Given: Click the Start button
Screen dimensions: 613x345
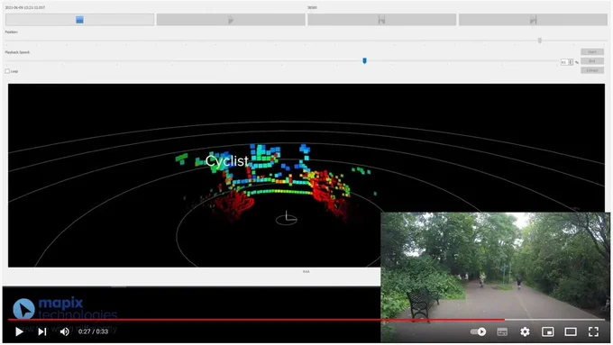Looking at the screenshot, I should point(592,52).
